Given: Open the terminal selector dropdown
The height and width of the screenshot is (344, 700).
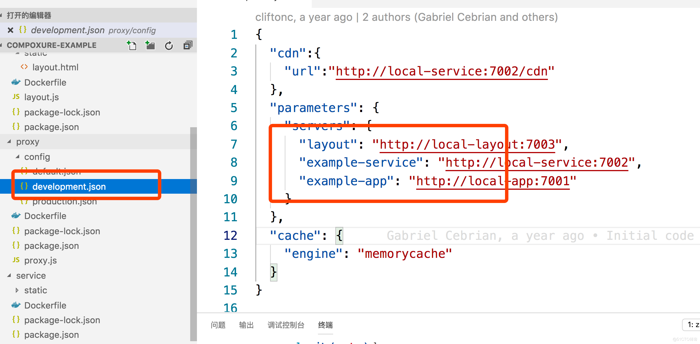Looking at the screenshot, I should pyautogui.click(x=692, y=325).
